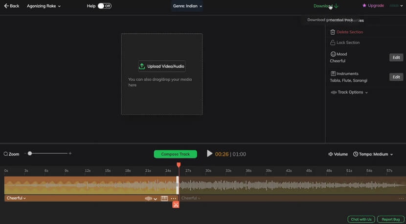The width and height of the screenshot is (406, 224).
Task: Click Download generated track button
Action: [x=326, y=6]
